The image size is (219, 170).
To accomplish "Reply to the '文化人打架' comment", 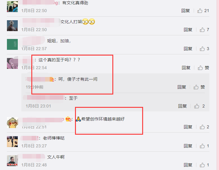I will [x=188, y=30].
